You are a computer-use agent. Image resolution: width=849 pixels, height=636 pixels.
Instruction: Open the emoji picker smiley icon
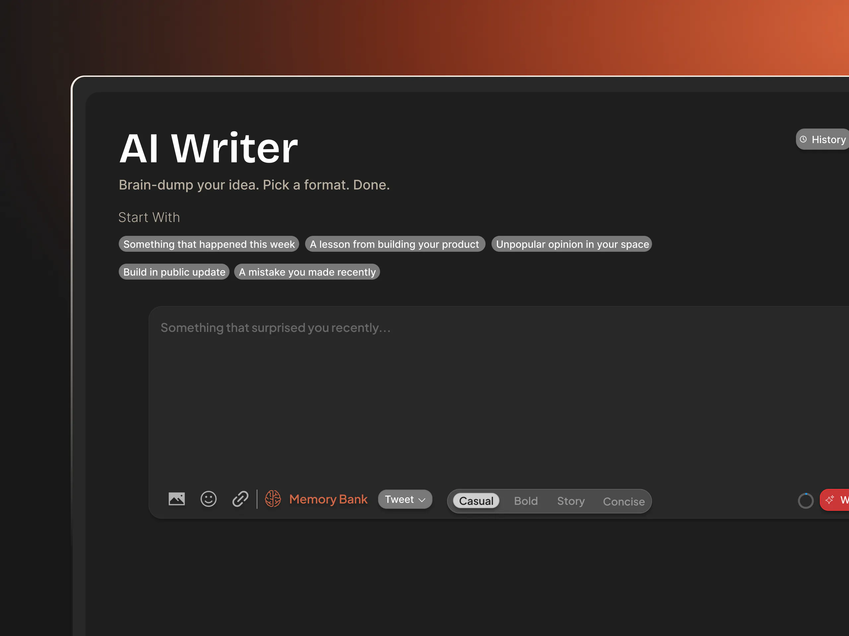tap(208, 499)
